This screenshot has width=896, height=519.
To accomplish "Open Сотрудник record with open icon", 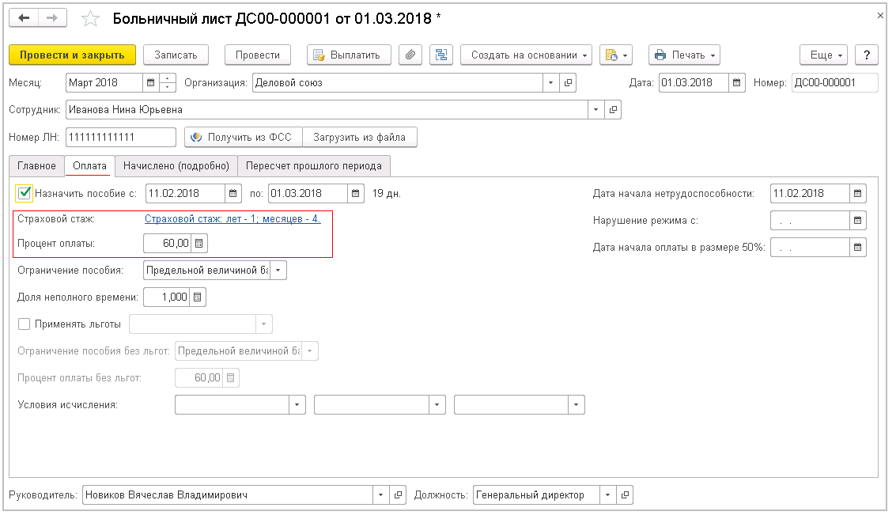I will (x=613, y=110).
